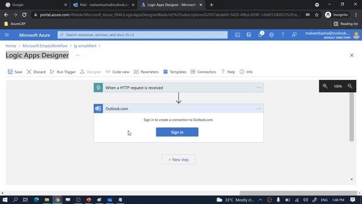Go back in browser history

pyautogui.click(x=6, y=15)
